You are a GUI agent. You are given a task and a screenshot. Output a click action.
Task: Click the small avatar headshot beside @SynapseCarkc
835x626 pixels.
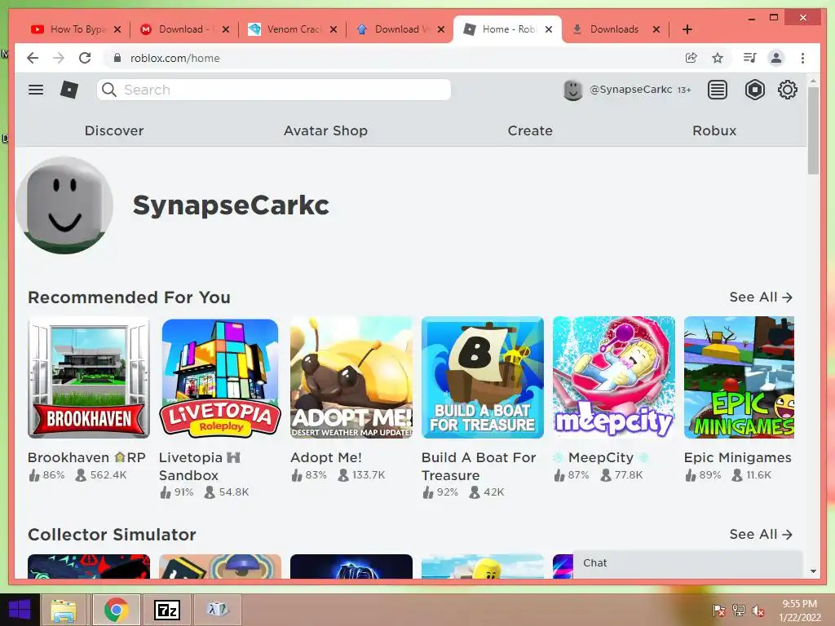click(573, 90)
